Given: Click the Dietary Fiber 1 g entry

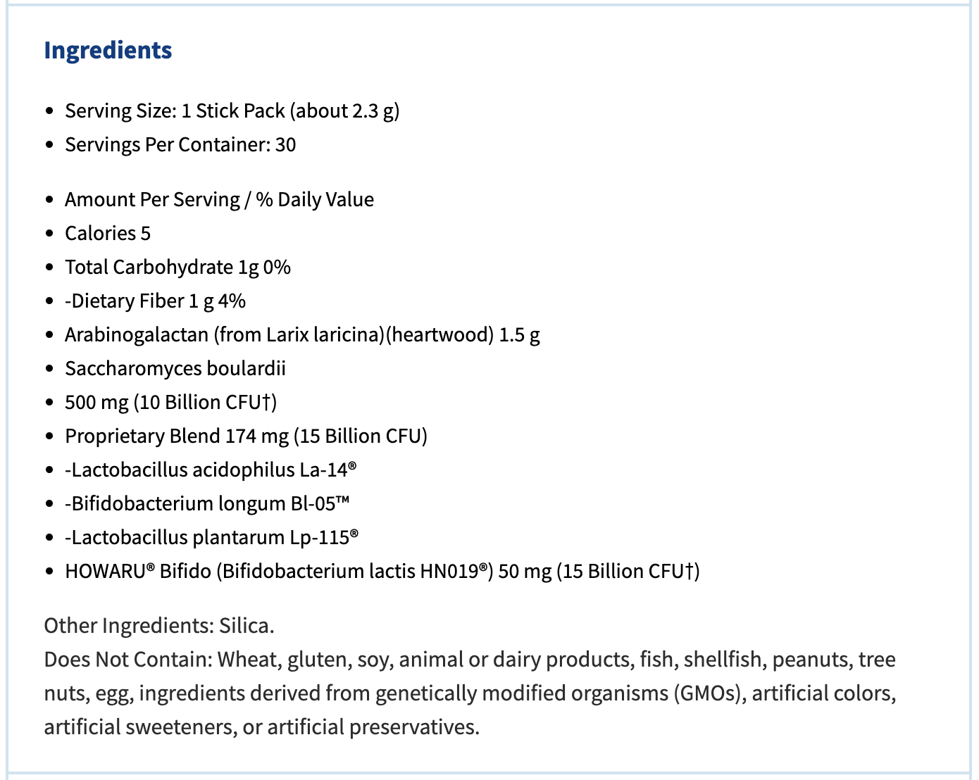Looking at the screenshot, I should coord(155,301).
